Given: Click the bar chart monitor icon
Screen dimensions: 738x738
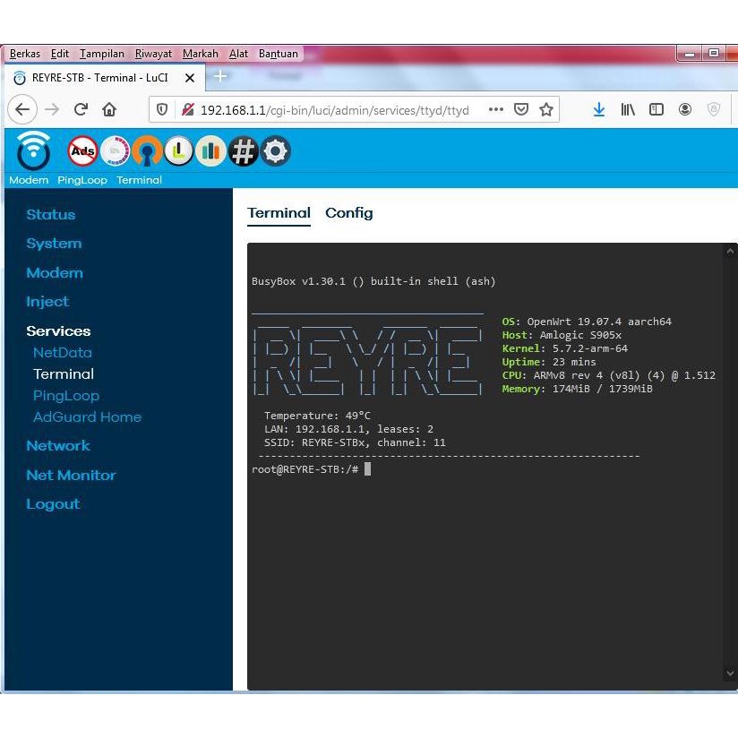Looking at the screenshot, I should click(210, 151).
